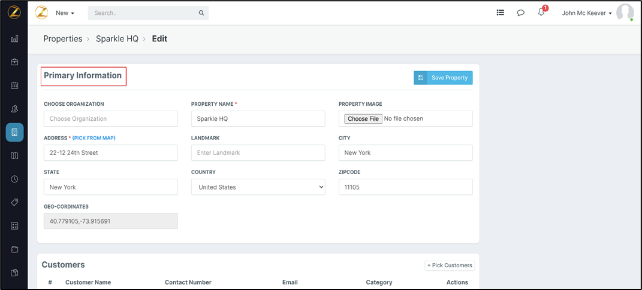
Task: Go to Sparkle HQ breadcrumb
Action: [x=117, y=39]
